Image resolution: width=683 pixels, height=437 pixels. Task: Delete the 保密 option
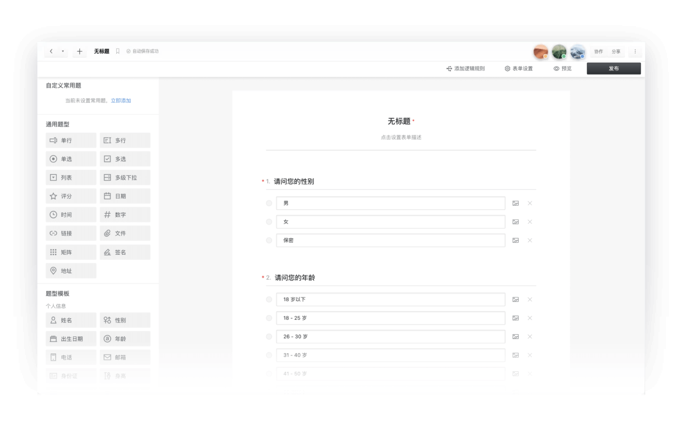pos(530,241)
